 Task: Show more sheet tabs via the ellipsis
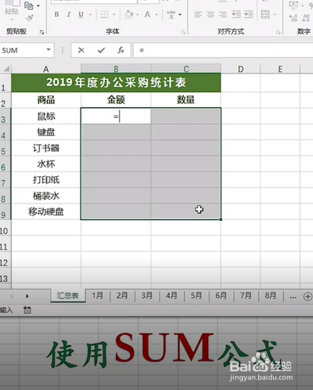coord(293,297)
